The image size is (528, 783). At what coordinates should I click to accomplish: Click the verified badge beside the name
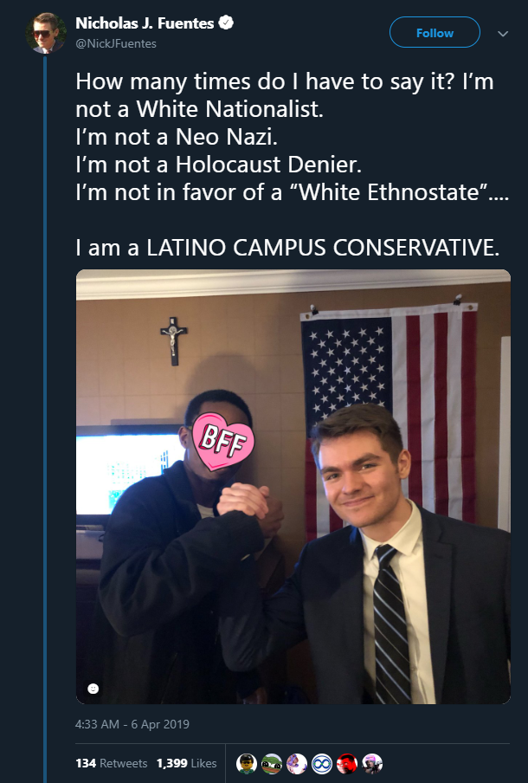226,23
